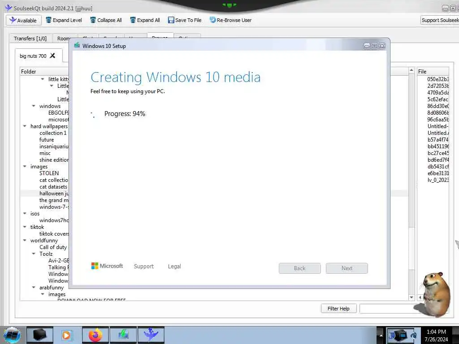This screenshot has width=459, height=344.
Task: Collapse the tiktok folder node
Action: click(25, 227)
